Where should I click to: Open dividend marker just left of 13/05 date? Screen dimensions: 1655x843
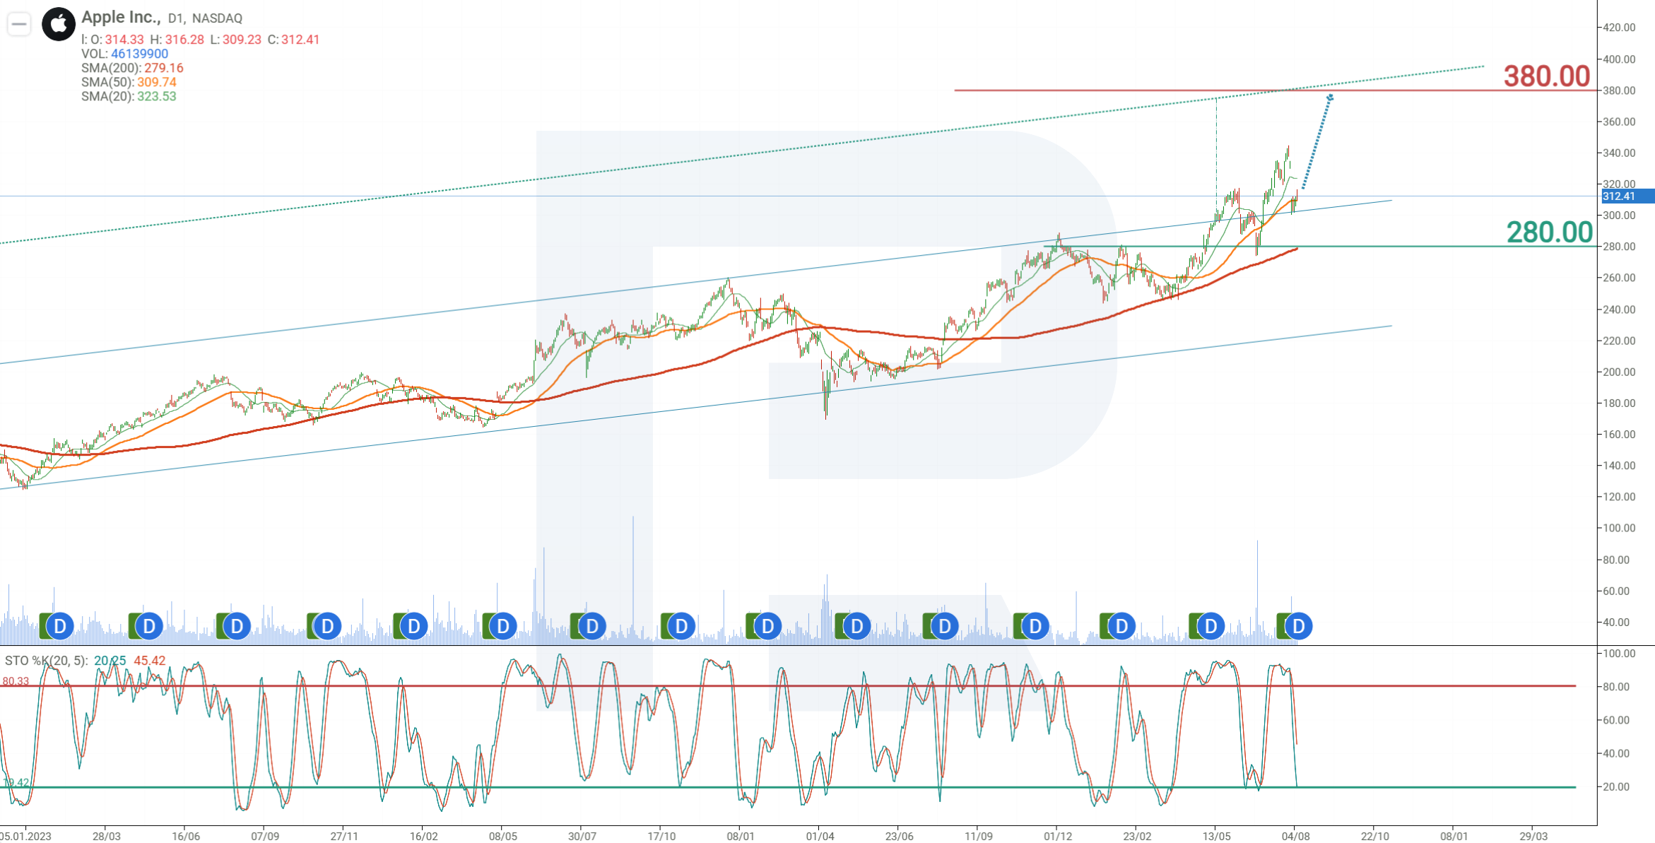pyautogui.click(x=1211, y=626)
